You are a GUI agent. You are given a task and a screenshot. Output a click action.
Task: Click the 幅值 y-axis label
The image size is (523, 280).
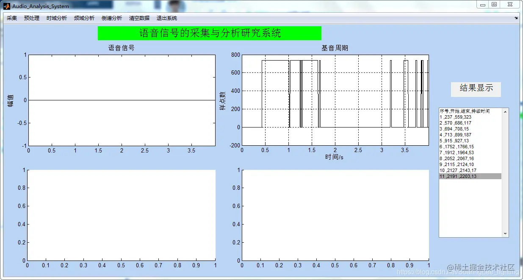pos(11,100)
